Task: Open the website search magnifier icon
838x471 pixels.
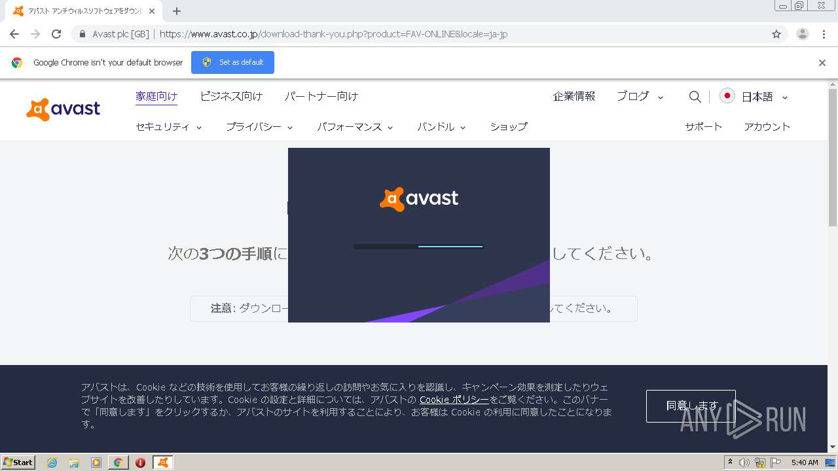Action: pos(695,97)
